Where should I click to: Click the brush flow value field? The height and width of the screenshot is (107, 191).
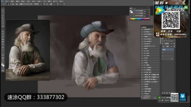pyautogui.click(x=55, y=4)
